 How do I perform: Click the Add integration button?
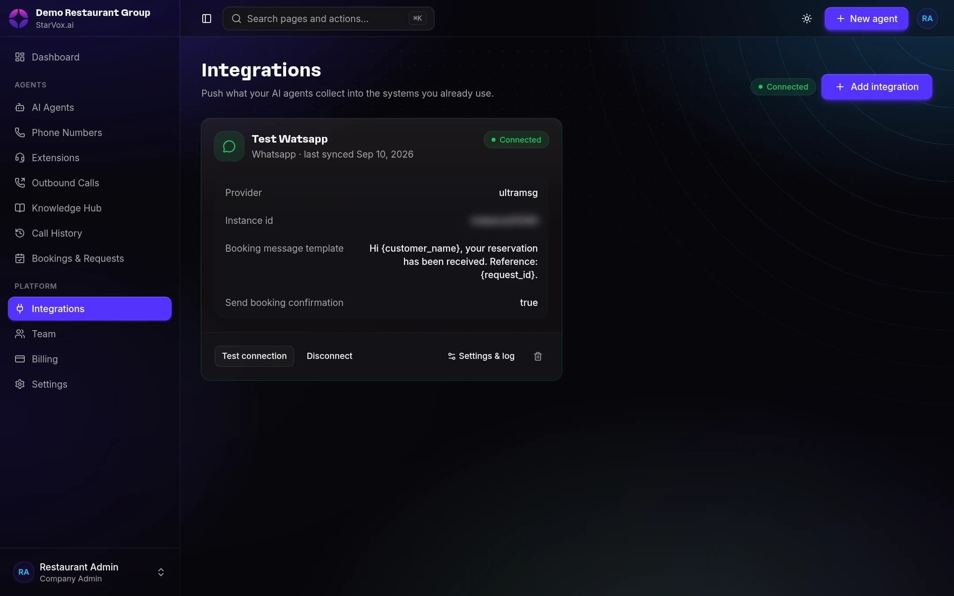click(876, 87)
